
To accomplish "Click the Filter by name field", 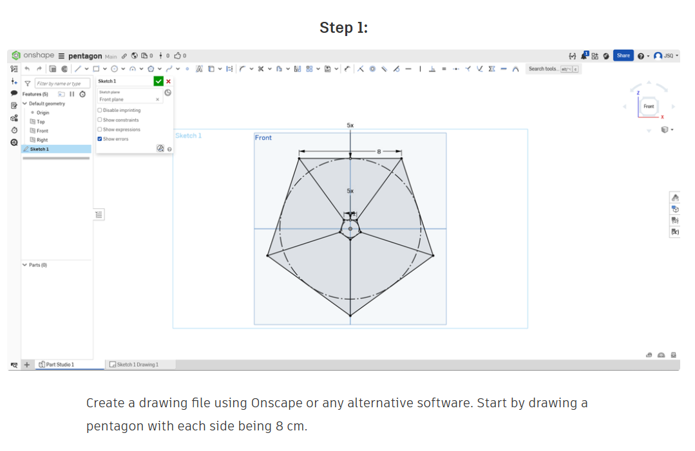I will pos(62,83).
